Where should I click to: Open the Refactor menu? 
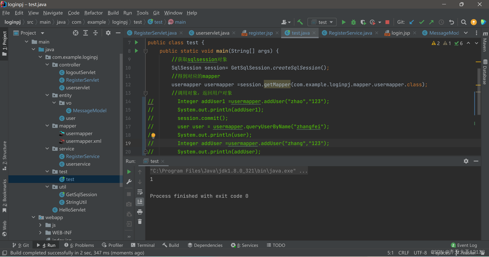click(x=93, y=13)
